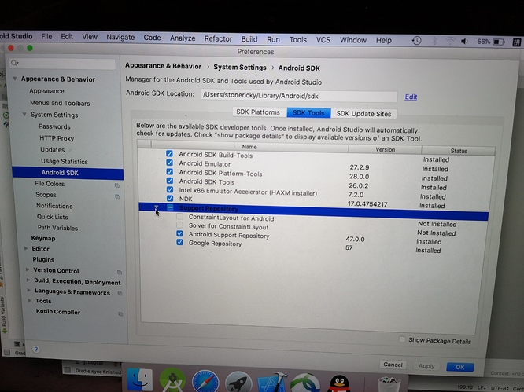524x392 pixels.
Task: Expand Version Control section
Action: pyautogui.click(x=28, y=269)
